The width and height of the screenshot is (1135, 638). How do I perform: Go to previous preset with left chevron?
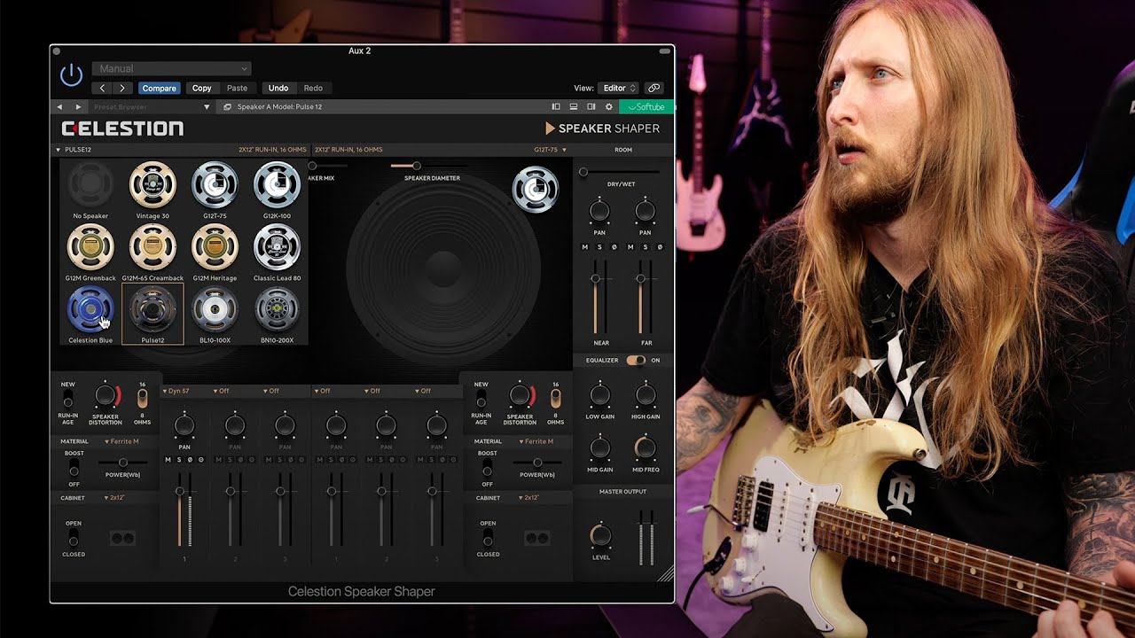pos(103,88)
